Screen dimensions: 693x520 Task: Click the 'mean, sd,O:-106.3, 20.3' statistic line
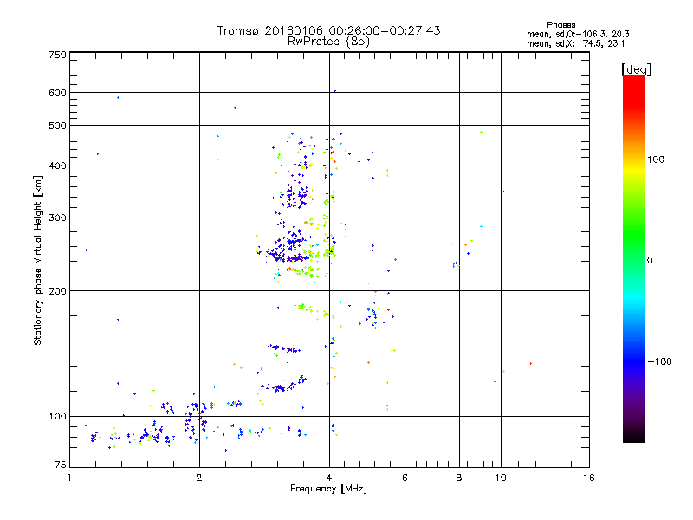pyautogui.click(x=578, y=34)
